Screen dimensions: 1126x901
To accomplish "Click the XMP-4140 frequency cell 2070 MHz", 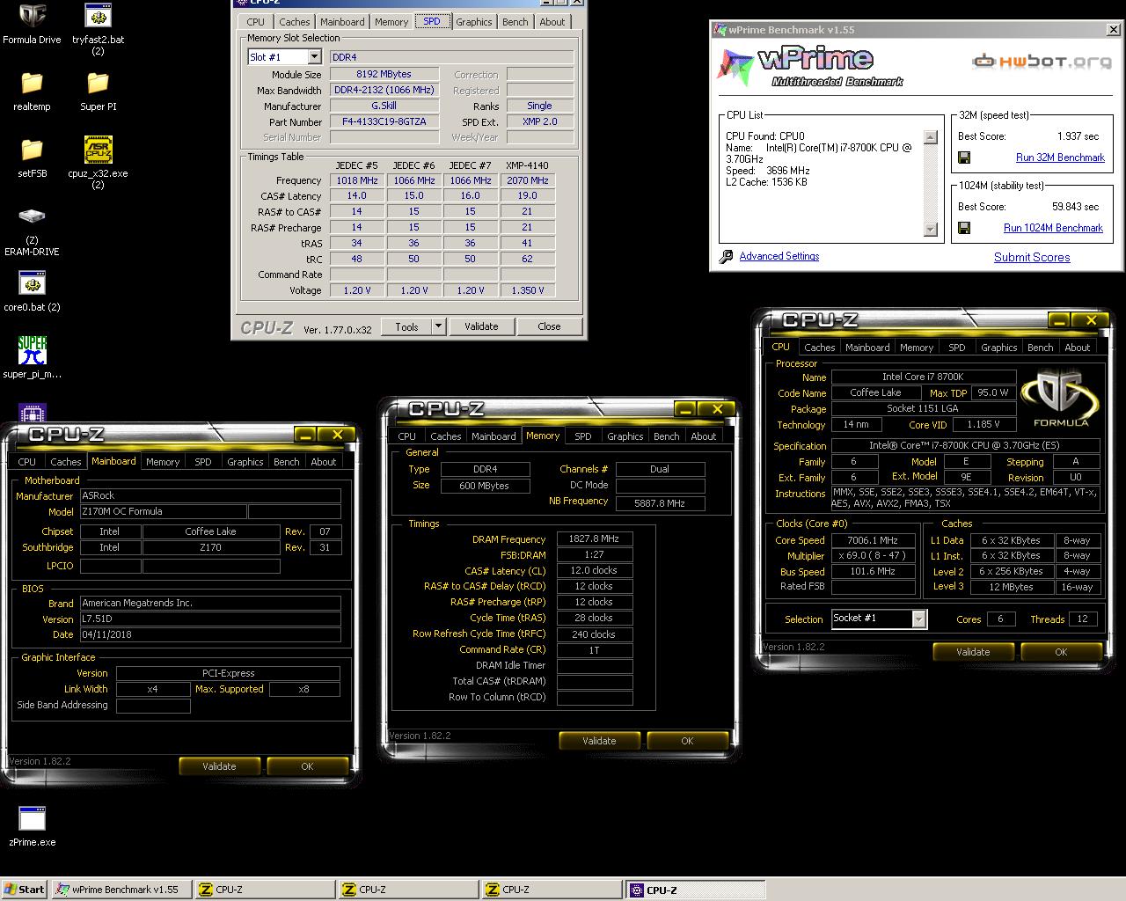I will click(527, 180).
